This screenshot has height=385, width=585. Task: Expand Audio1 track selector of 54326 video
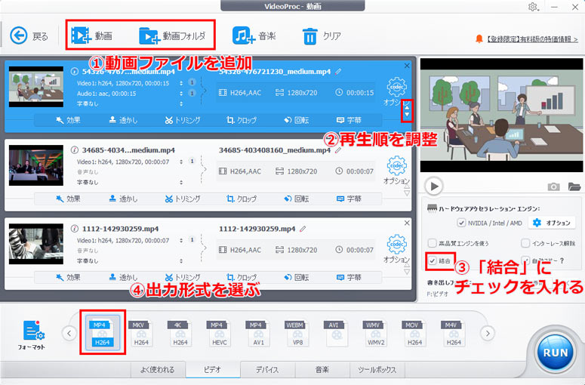pos(181,94)
